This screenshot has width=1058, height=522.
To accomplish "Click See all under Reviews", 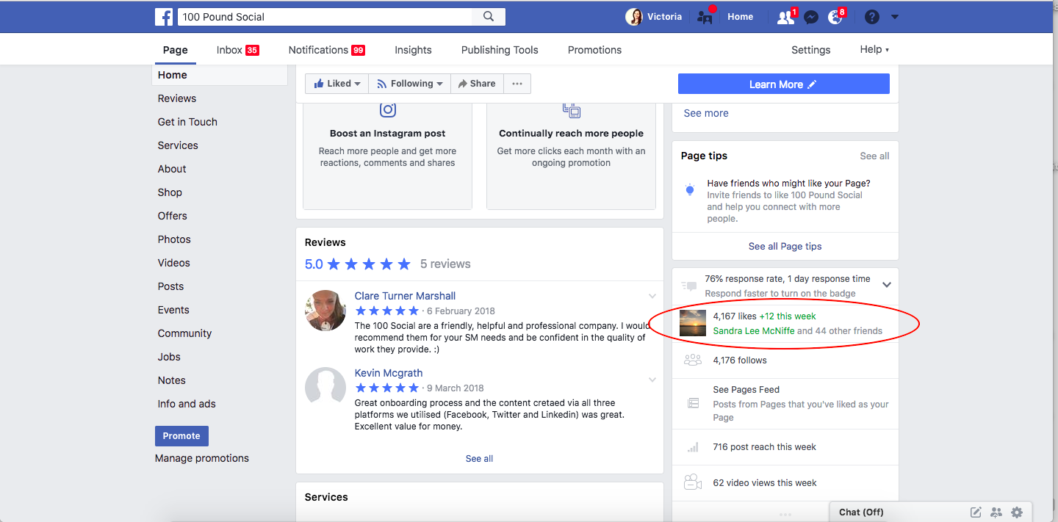I will coord(479,458).
